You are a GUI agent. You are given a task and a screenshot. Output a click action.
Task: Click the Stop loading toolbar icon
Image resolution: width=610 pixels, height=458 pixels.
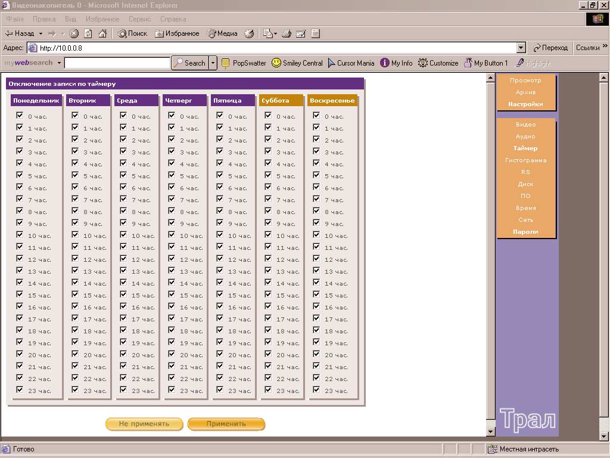[x=74, y=33]
